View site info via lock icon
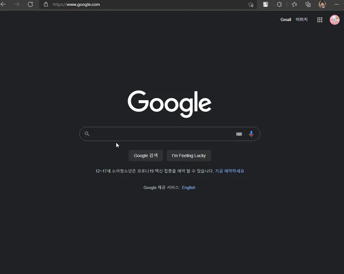Image resolution: width=344 pixels, height=274 pixels. pyautogui.click(x=46, y=4)
